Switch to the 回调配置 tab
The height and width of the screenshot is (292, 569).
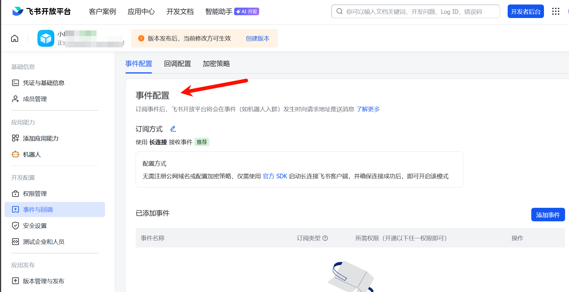coord(177,64)
